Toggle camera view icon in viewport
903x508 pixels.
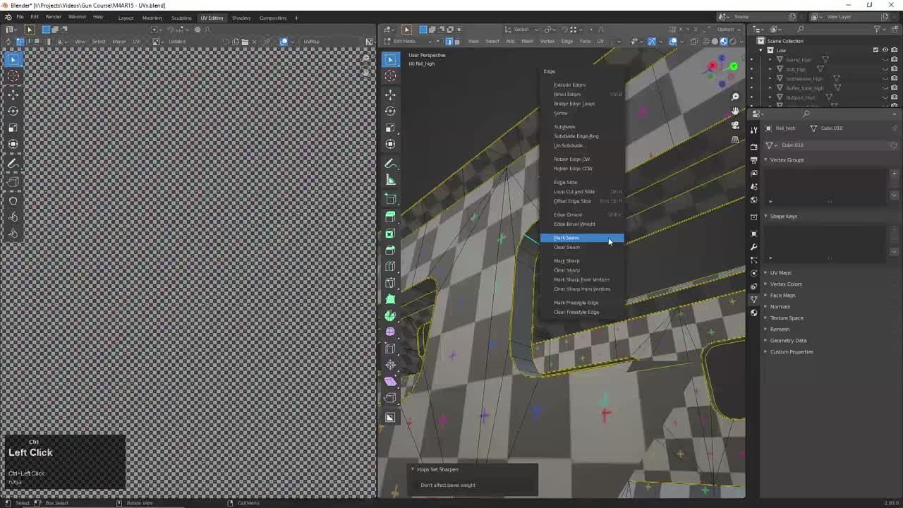coord(735,125)
